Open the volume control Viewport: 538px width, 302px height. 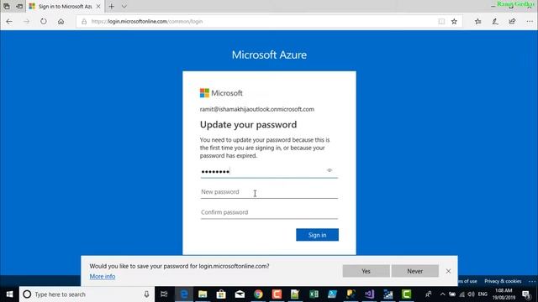coord(472,294)
